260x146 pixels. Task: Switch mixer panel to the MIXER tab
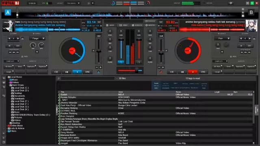110,25
